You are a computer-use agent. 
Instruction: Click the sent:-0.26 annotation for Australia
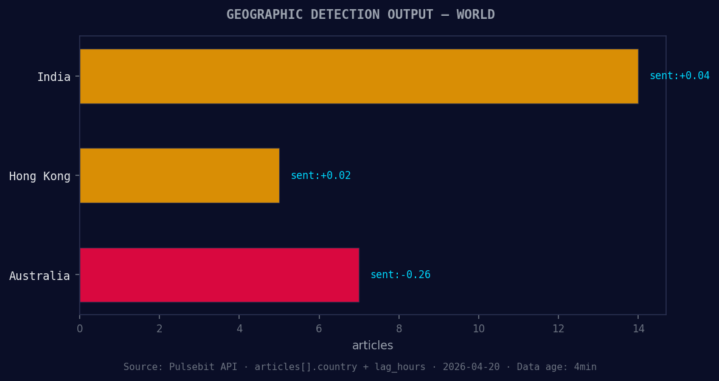pyautogui.click(x=401, y=274)
